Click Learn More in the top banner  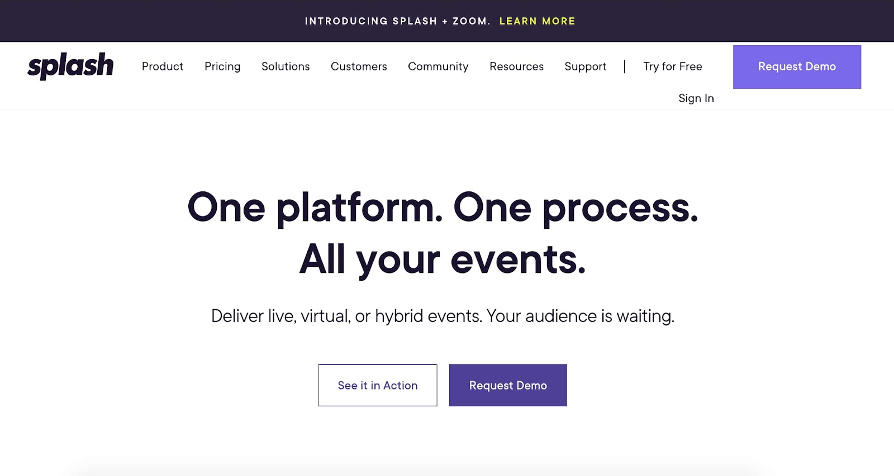pyautogui.click(x=537, y=21)
